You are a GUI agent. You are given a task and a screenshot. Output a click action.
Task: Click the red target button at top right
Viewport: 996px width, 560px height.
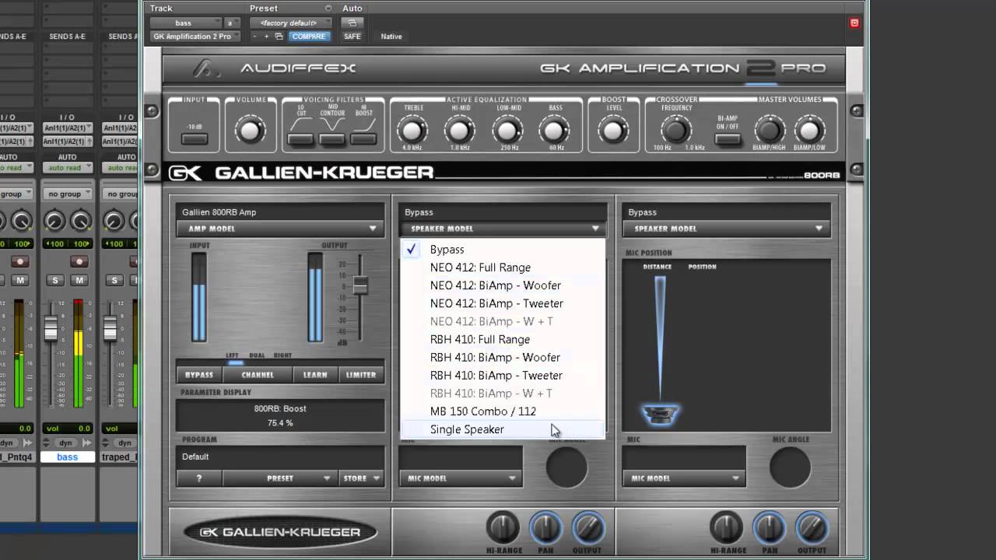pos(854,23)
